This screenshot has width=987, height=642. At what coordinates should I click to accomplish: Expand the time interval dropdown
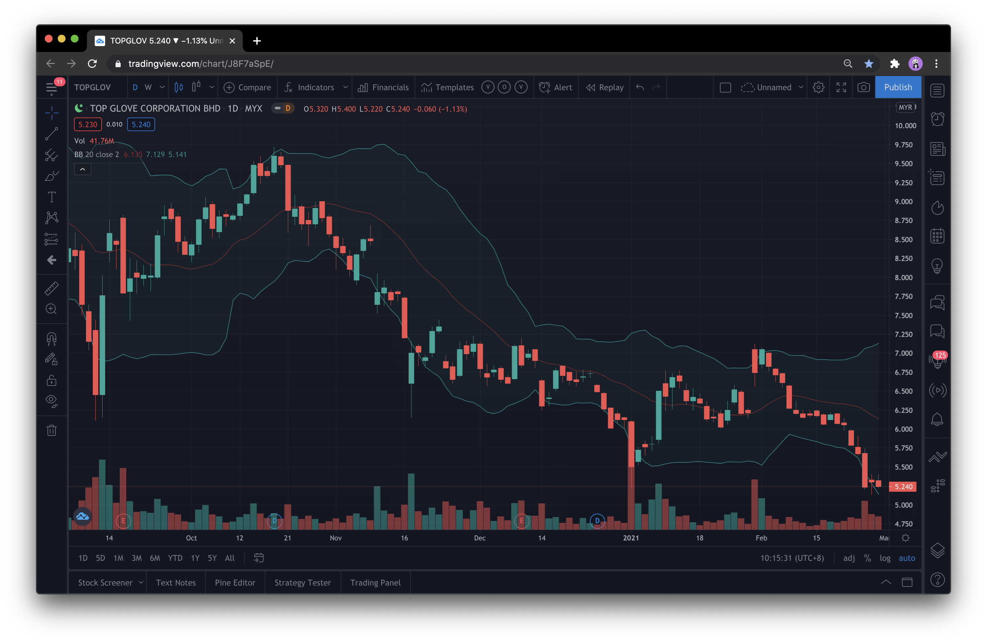[162, 88]
